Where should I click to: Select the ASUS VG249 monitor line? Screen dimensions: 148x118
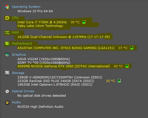point(43,59)
